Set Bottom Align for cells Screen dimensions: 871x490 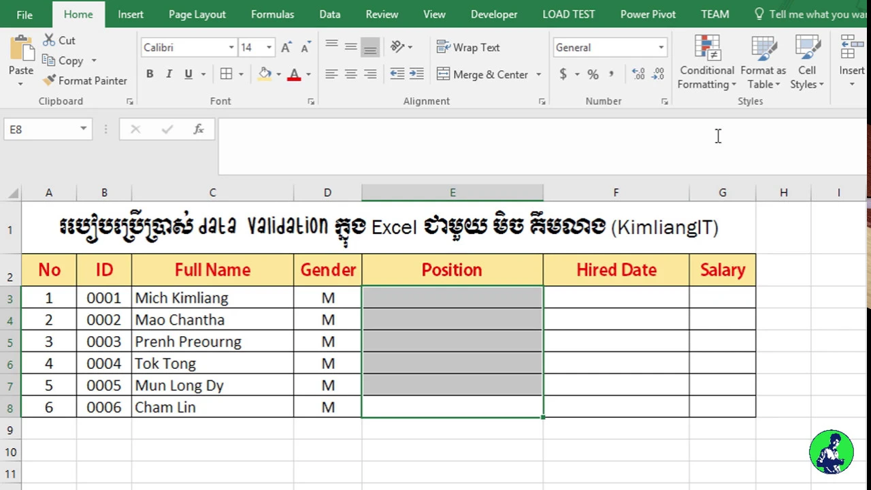370,47
